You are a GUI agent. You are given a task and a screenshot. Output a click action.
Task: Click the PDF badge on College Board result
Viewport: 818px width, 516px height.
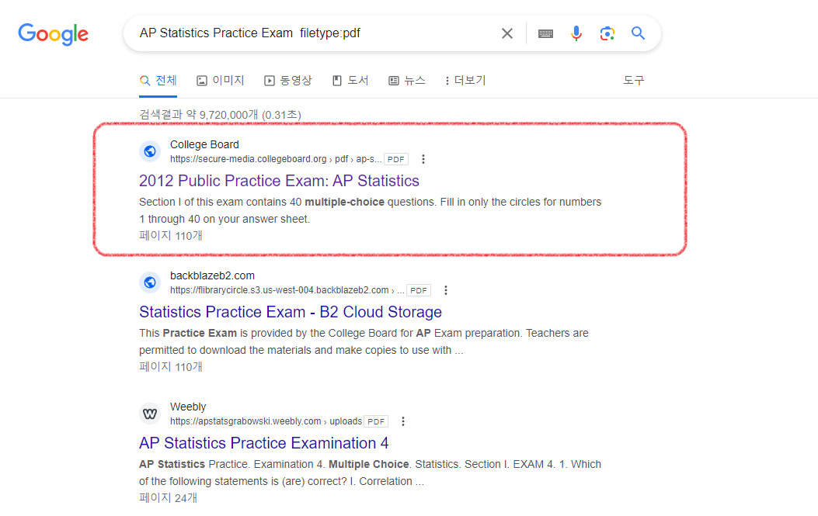click(x=396, y=159)
